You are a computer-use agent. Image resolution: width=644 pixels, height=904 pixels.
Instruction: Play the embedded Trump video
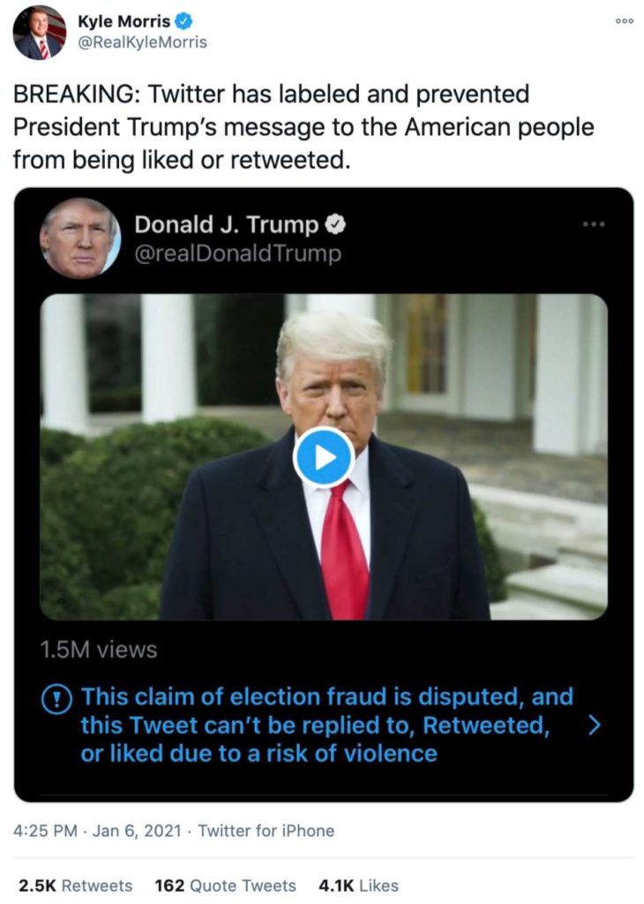(x=323, y=456)
